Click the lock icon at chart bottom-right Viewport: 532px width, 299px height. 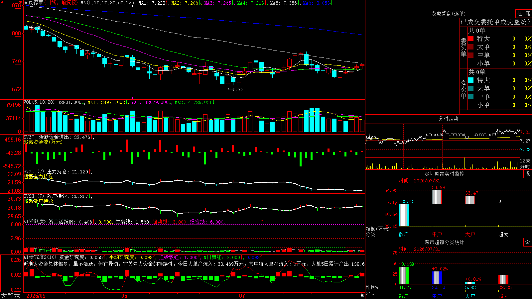point(362,295)
